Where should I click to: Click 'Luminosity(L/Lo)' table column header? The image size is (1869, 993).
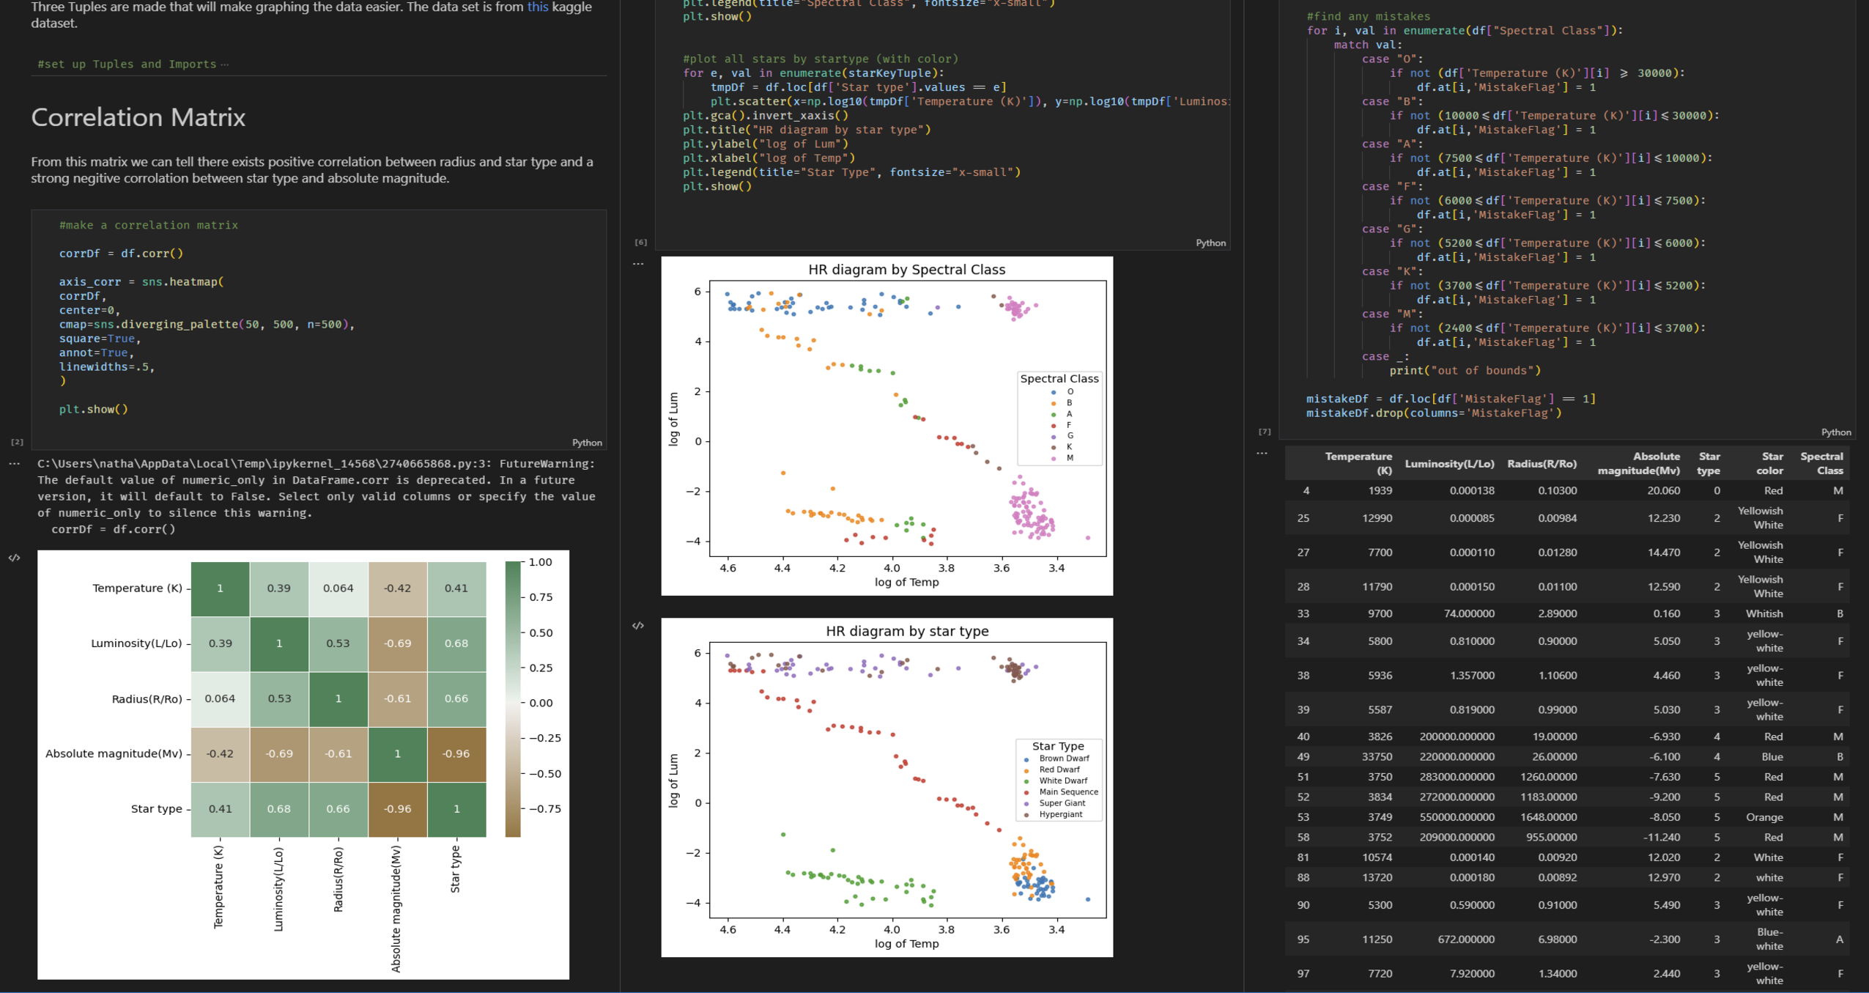pyautogui.click(x=1449, y=464)
